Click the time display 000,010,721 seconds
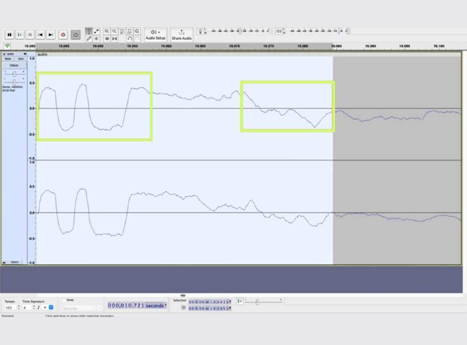The image size is (467, 345). pos(135,306)
